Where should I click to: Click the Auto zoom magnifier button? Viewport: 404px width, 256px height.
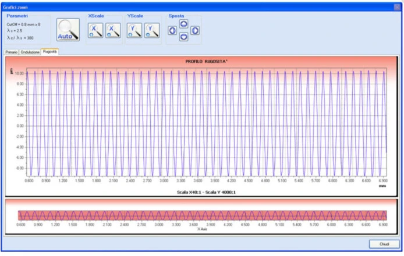click(x=68, y=29)
